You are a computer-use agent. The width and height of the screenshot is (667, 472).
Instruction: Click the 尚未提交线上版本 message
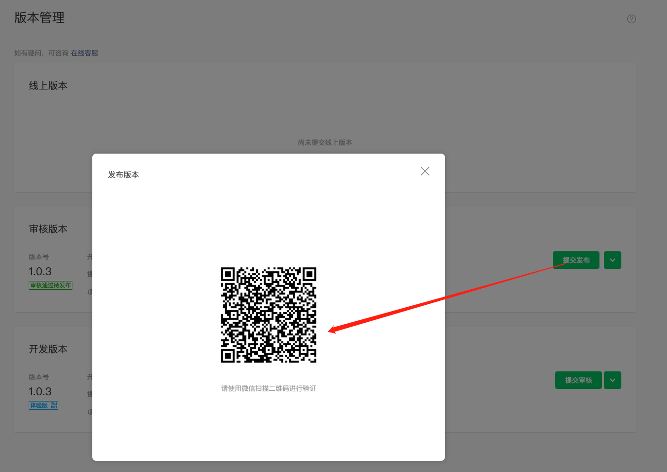pyautogui.click(x=325, y=142)
